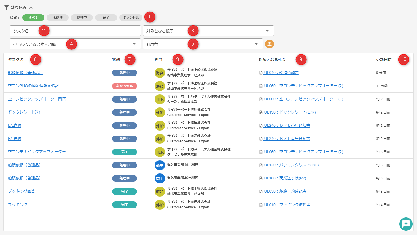The image size is (417, 235).
Task: Toggle the 未処理 status filter chip
Action: click(x=57, y=18)
